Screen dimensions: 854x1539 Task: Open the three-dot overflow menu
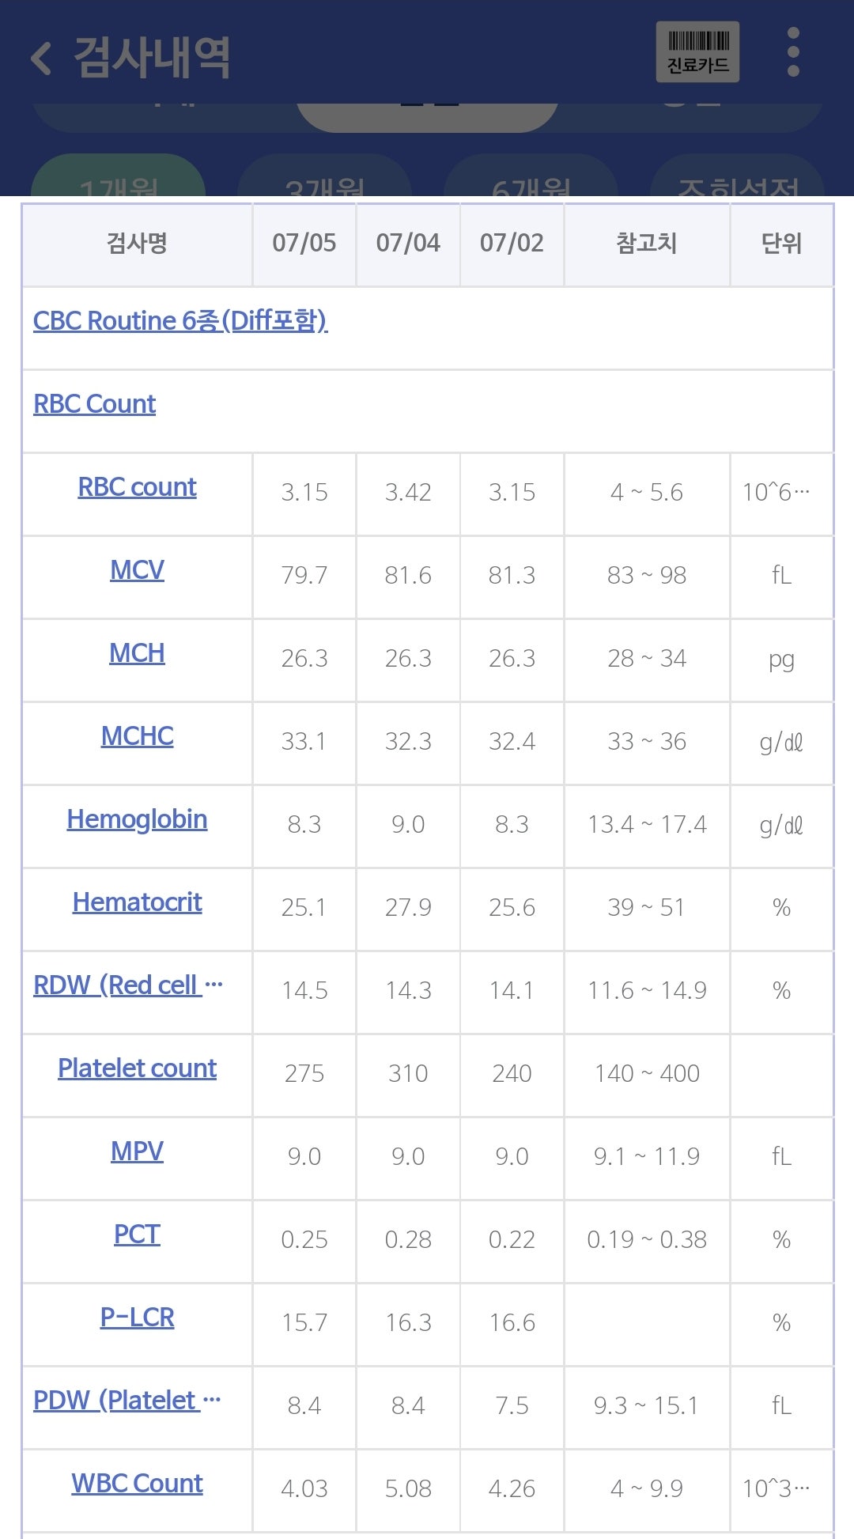point(793,52)
